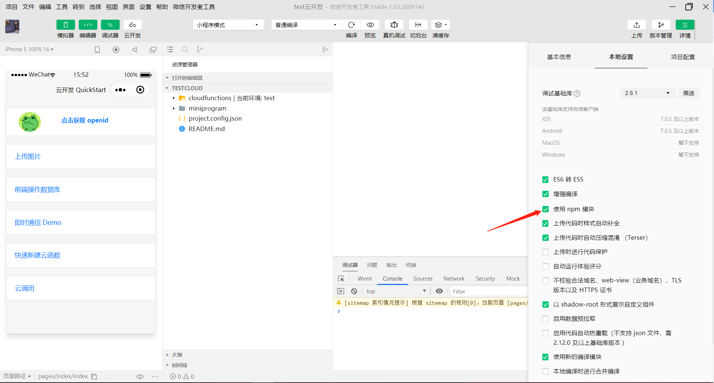Mute the simulator sound speaker icon
Image resolution: width=714 pixels, height=383 pixels.
134,49
